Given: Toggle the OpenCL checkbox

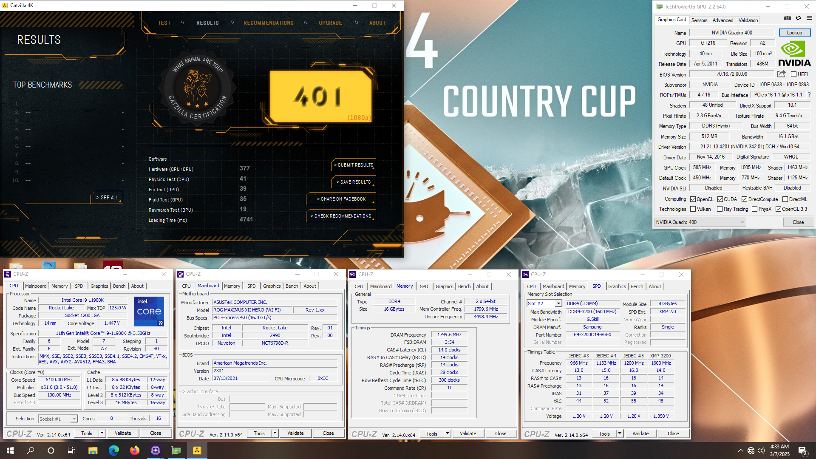Looking at the screenshot, I should click(x=693, y=199).
